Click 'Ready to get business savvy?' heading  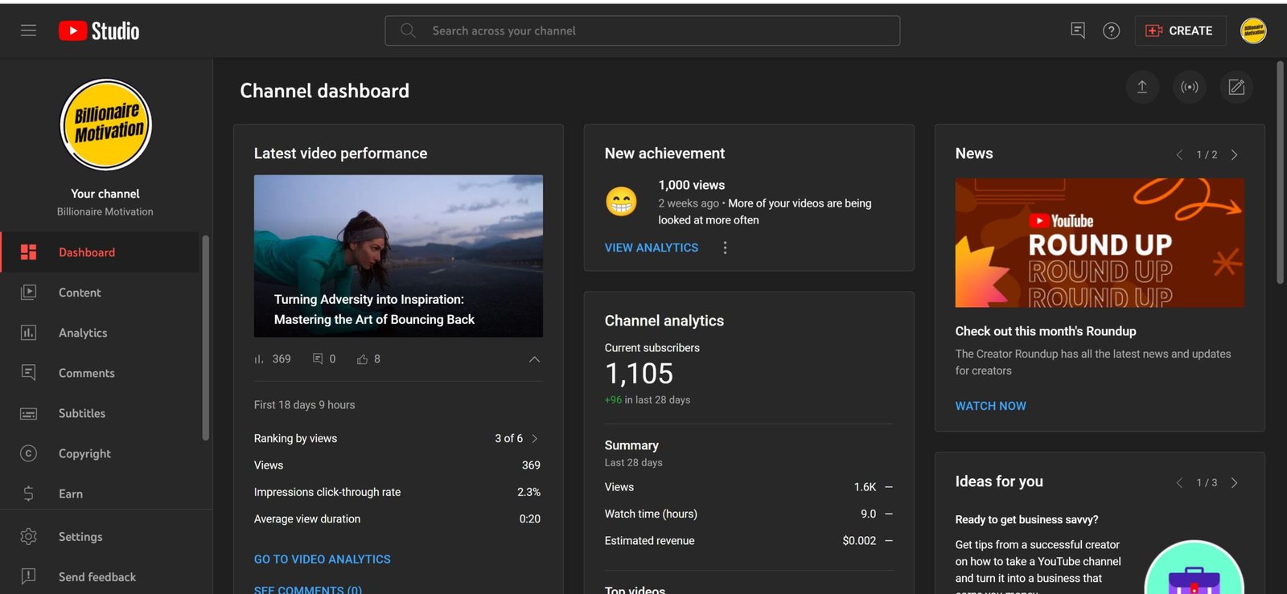[x=1026, y=520]
